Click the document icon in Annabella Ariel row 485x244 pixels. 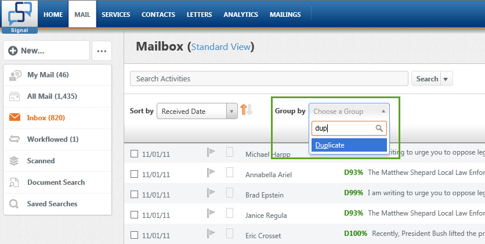230,172
